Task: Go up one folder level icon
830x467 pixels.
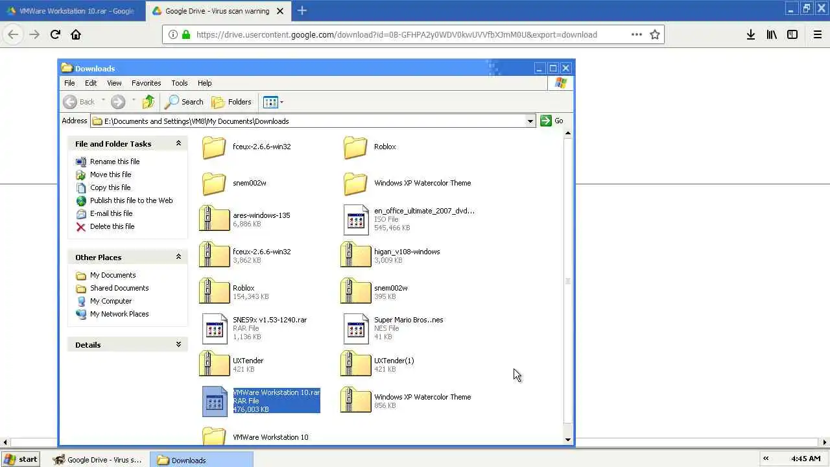Action: [148, 102]
